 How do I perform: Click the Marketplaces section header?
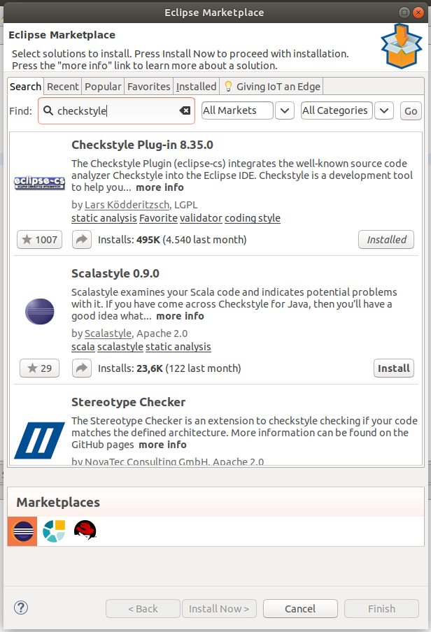(58, 502)
